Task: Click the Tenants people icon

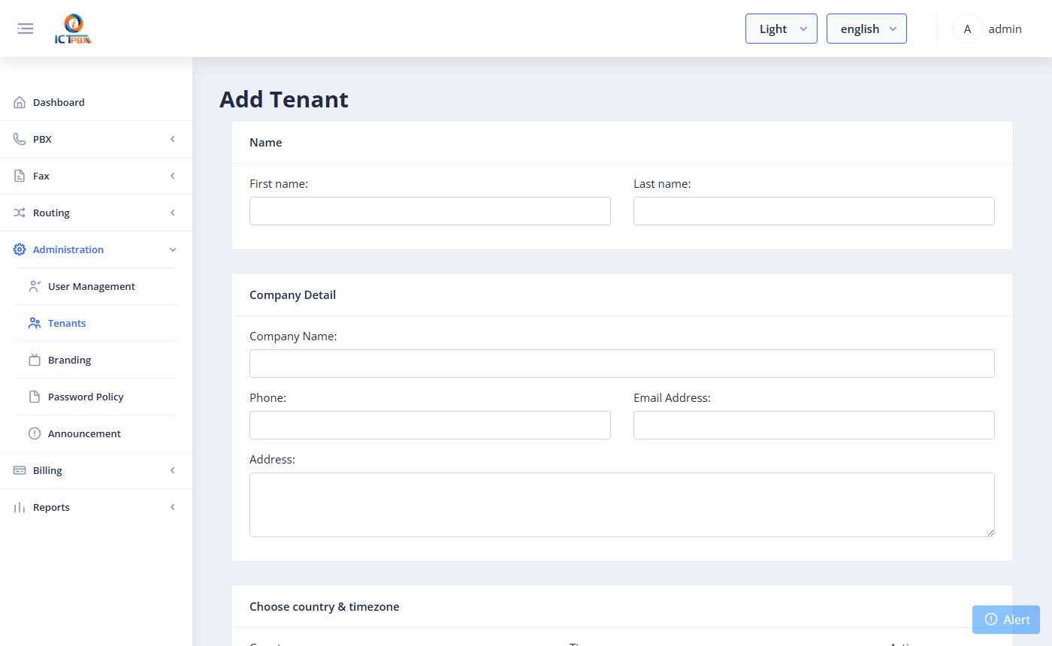Action: click(35, 323)
